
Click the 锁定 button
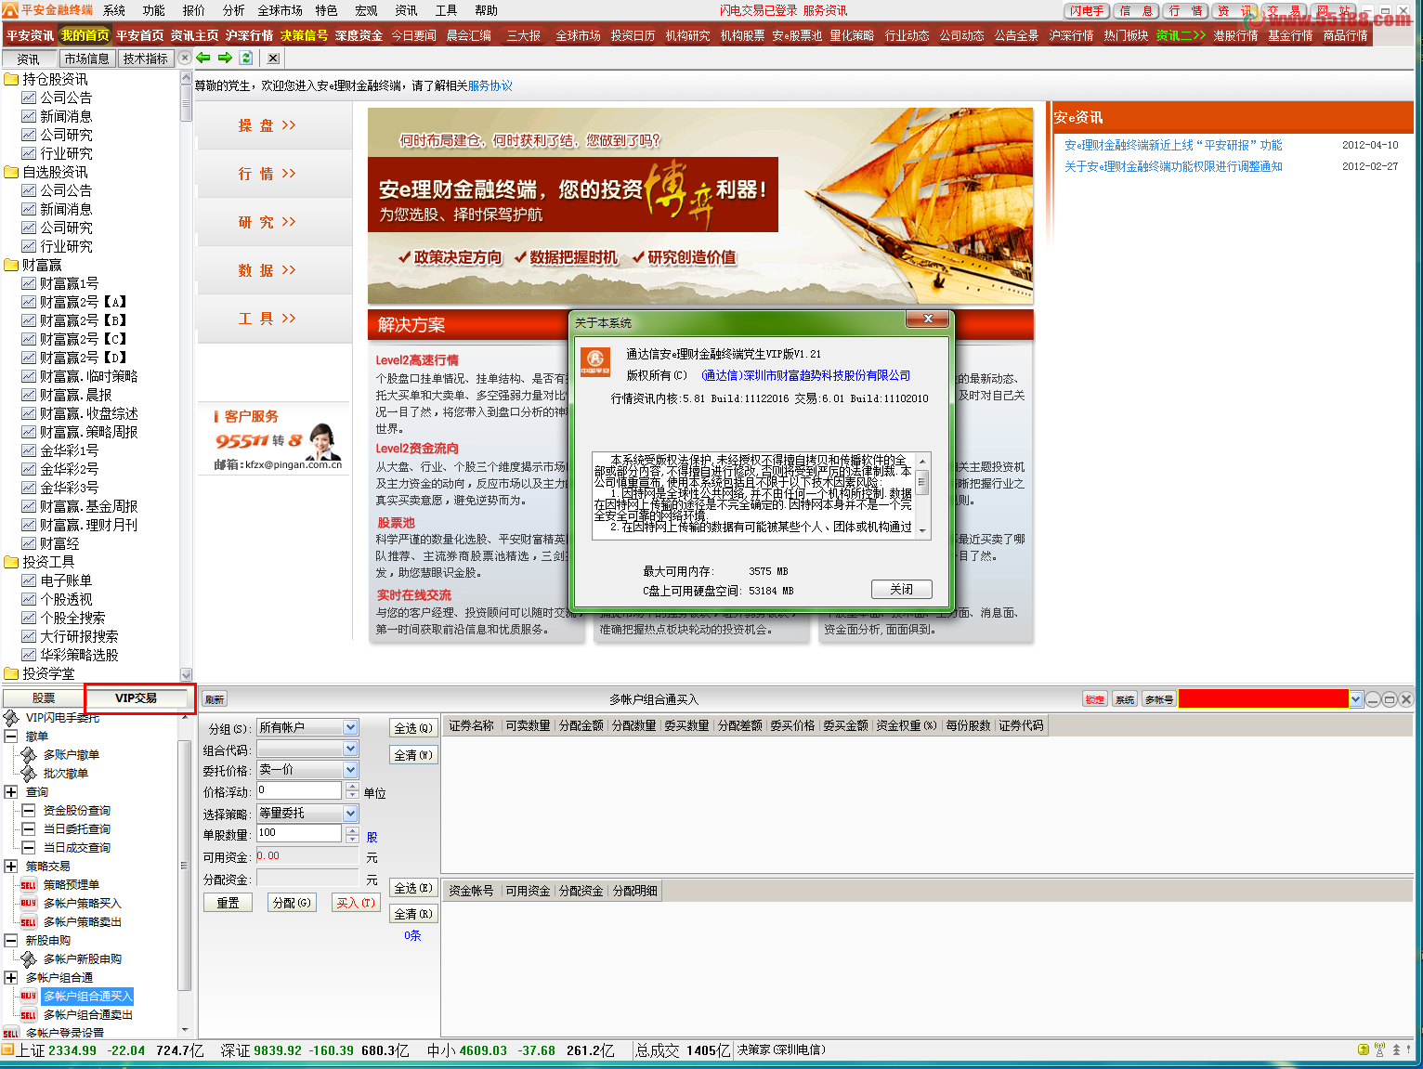pyautogui.click(x=1095, y=699)
